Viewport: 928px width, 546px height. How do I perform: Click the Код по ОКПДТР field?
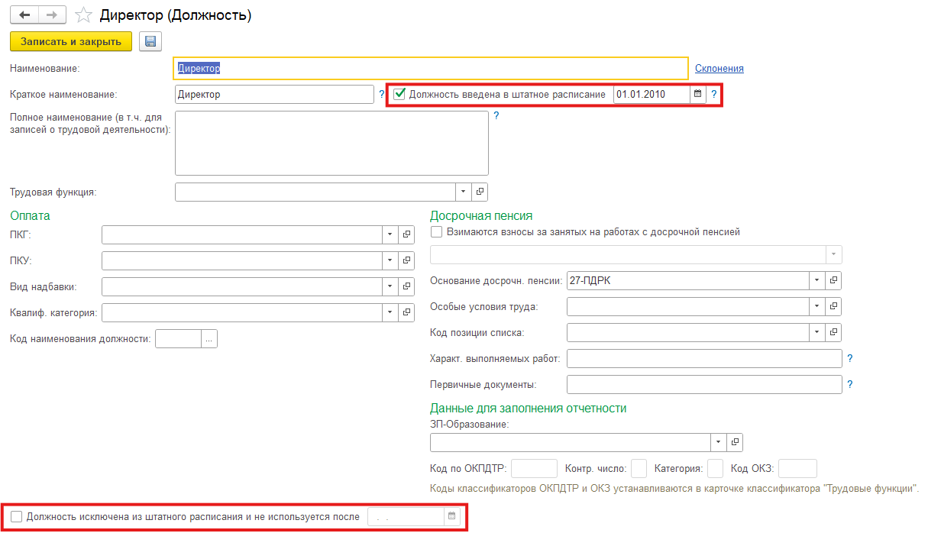534,468
